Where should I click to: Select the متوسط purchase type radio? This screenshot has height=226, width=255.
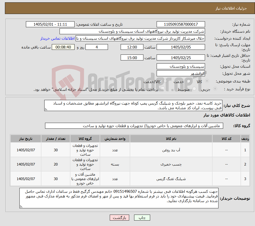(194, 89)
